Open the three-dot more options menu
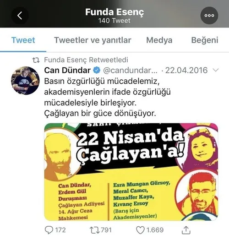Image resolution: width=229 pixels, height=240 pixels. [x=209, y=16]
